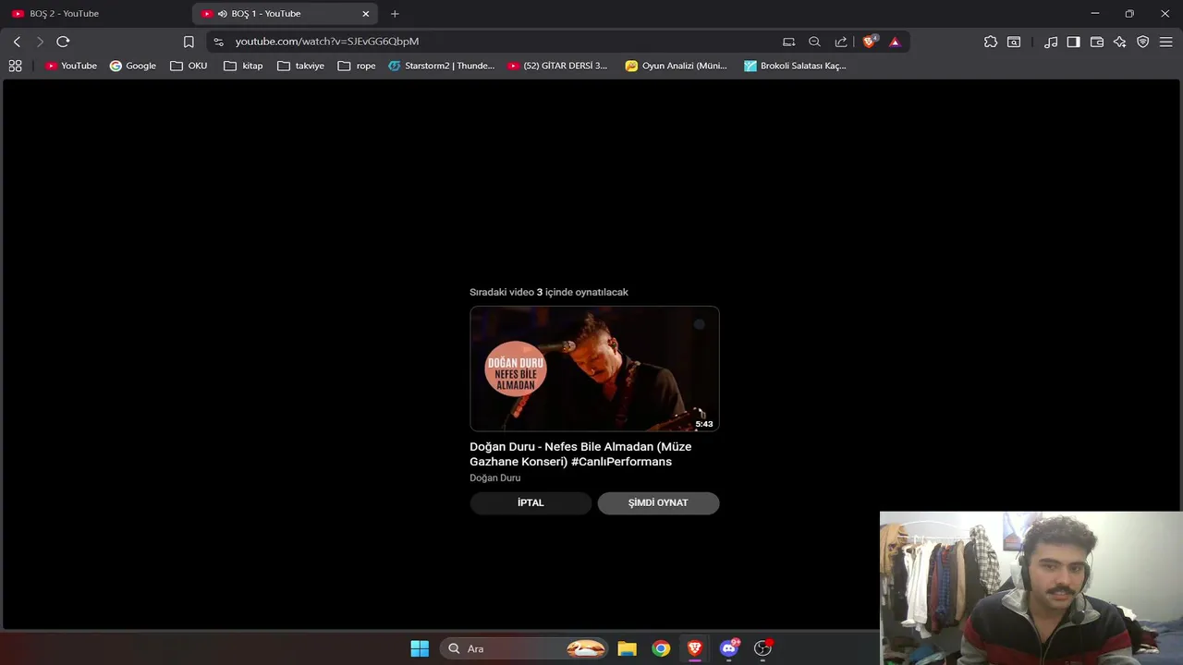Go back using the browser back arrow

pos(17,42)
